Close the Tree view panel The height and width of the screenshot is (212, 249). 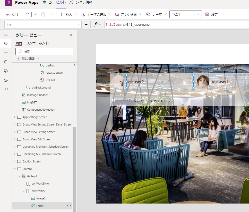click(x=71, y=35)
